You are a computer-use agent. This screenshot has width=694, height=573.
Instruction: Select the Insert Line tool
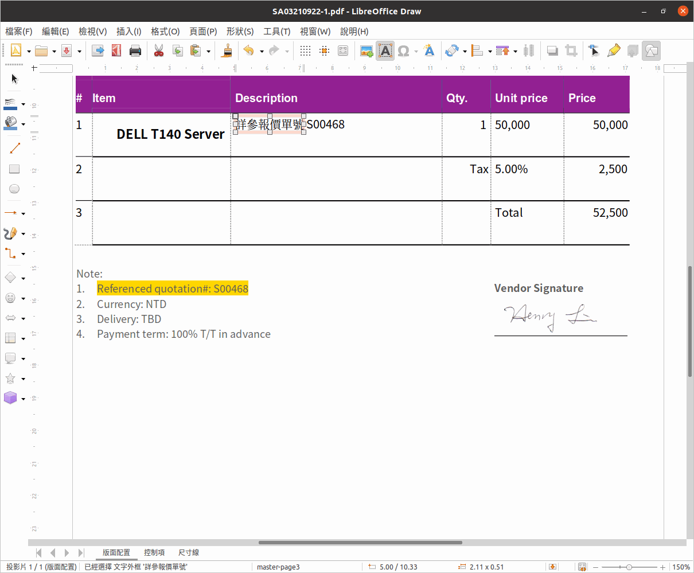point(14,149)
